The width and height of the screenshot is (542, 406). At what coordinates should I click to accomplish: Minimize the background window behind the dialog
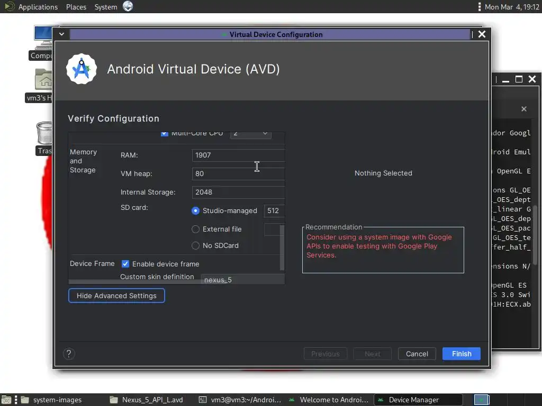505,80
